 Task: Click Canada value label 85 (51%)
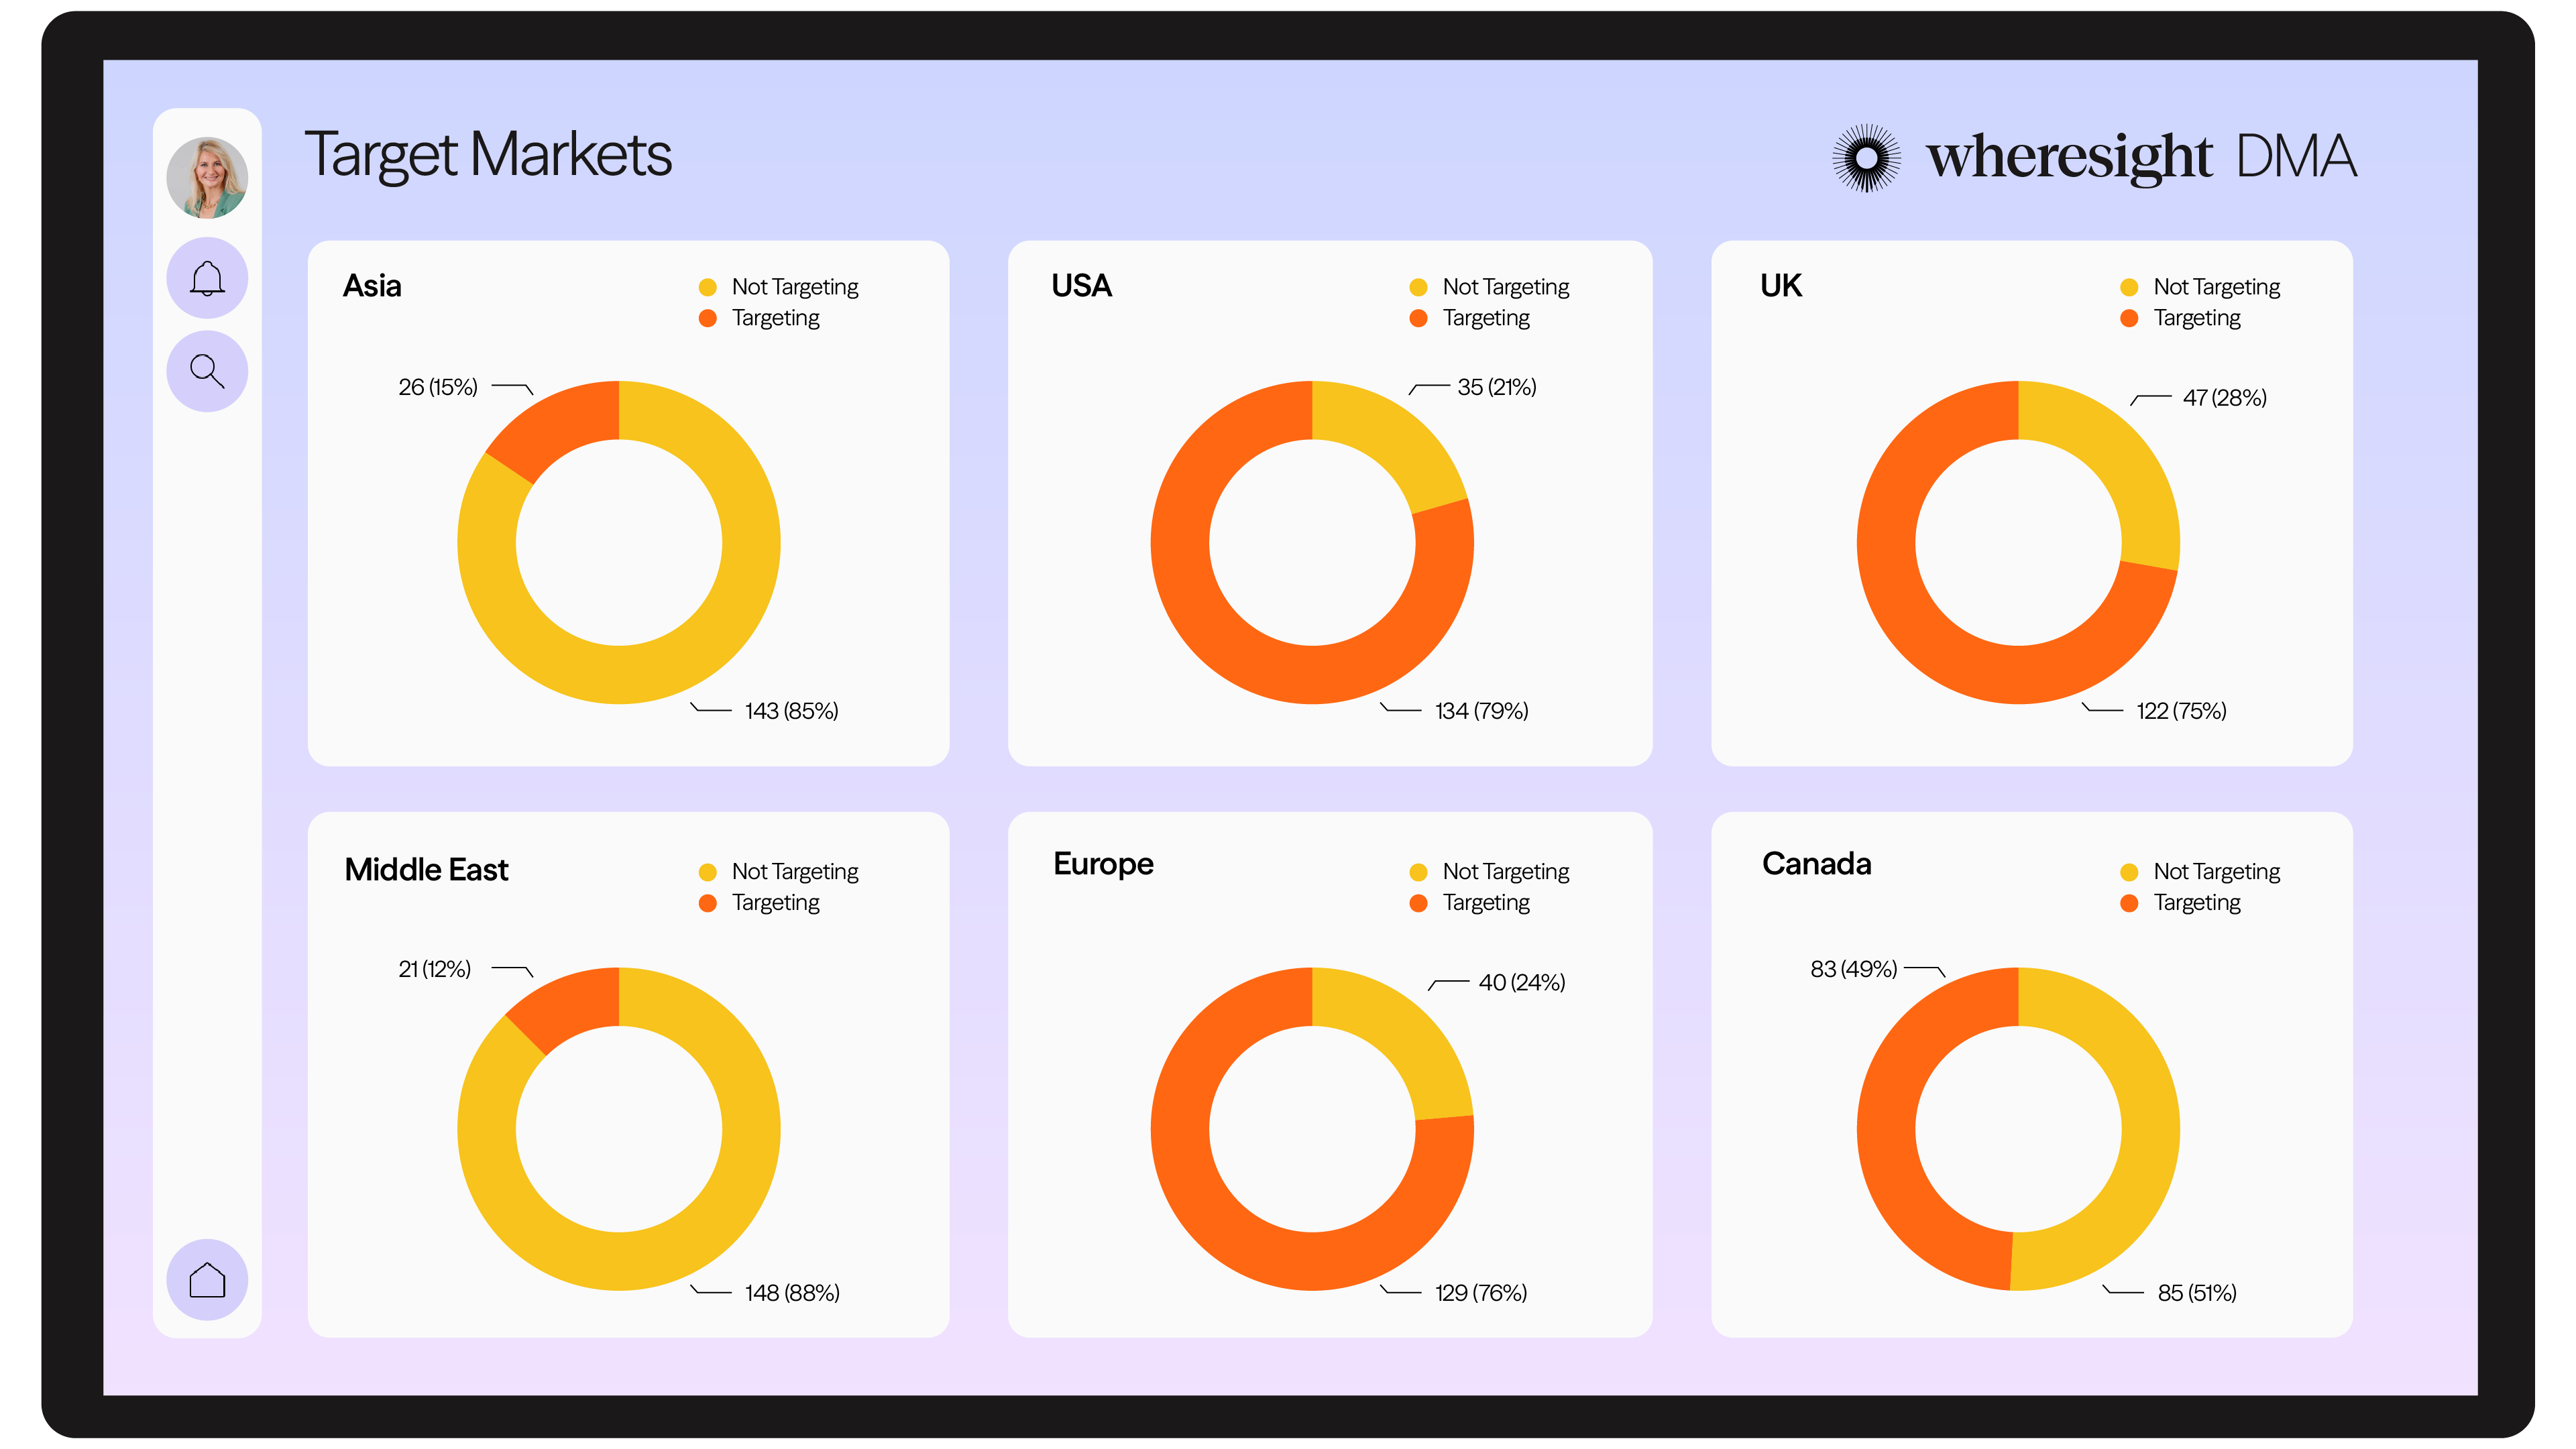coord(2197,1293)
